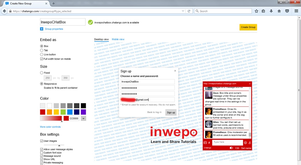The height and width of the screenshot is (165, 301).
Task: Click the camera icon in chat box
Action: pos(205,143)
